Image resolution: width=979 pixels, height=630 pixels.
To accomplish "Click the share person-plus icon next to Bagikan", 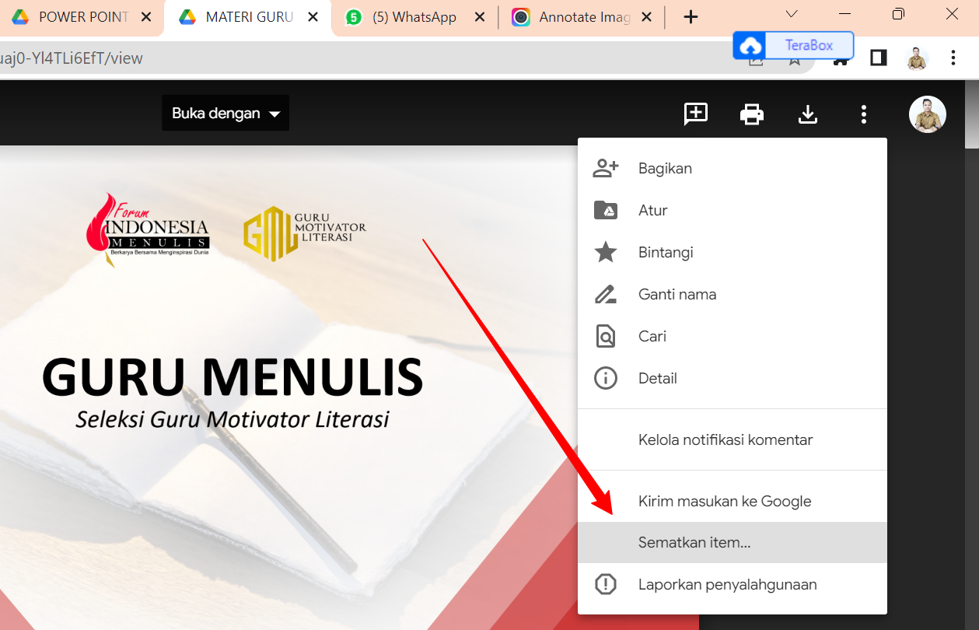I will (605, 168).
